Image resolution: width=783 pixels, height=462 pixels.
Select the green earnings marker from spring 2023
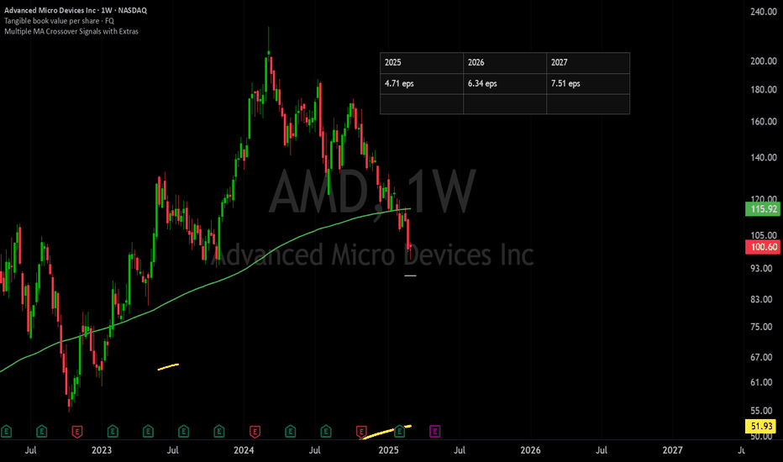(x=148, y=431)
